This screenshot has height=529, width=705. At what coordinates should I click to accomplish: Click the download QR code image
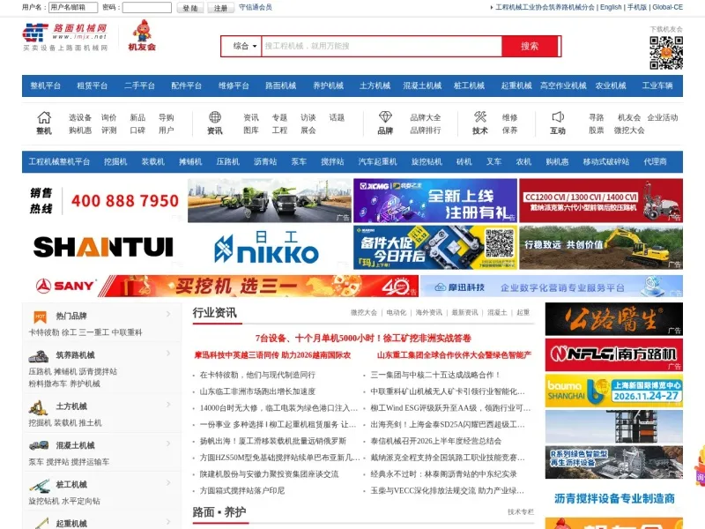point(666,53)
